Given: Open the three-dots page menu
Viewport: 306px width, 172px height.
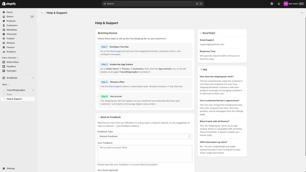Looking at the screenshot, I should [x=302, y=13].
